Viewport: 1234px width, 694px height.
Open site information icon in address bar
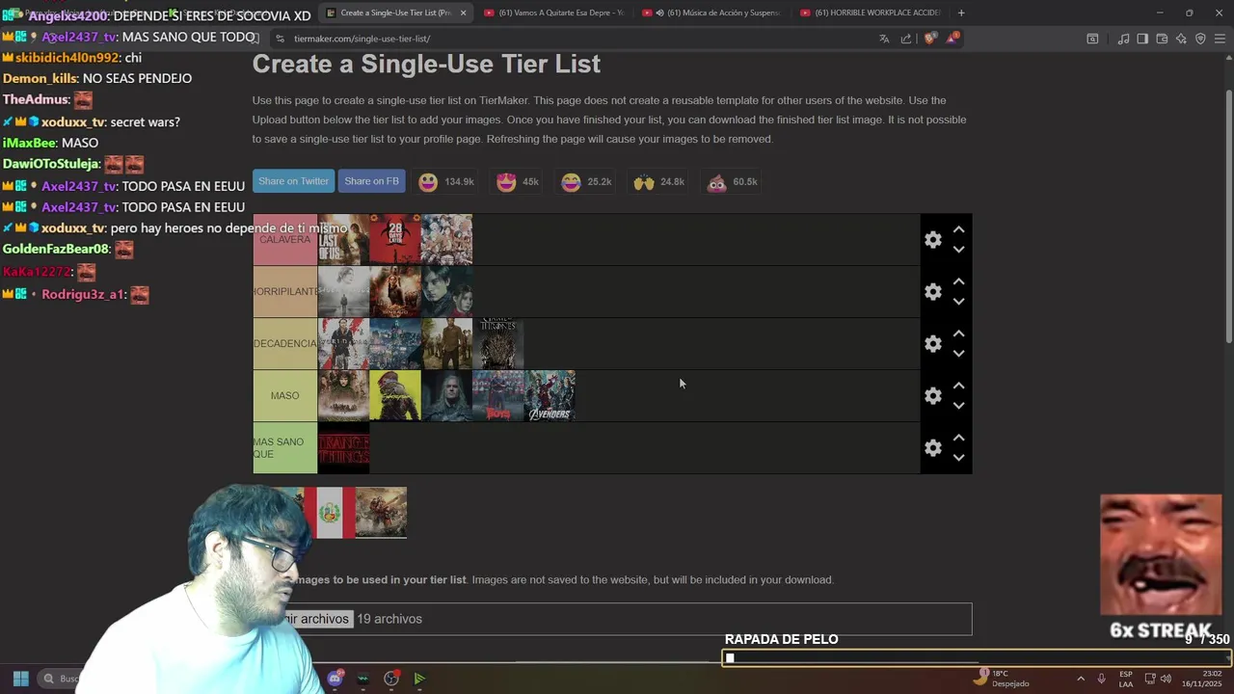(x=280, y=39)
